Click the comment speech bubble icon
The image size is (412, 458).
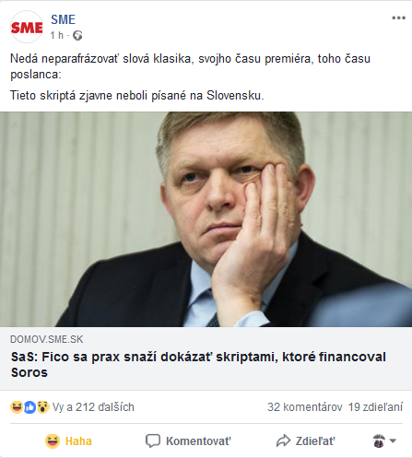tap(153, 441)
